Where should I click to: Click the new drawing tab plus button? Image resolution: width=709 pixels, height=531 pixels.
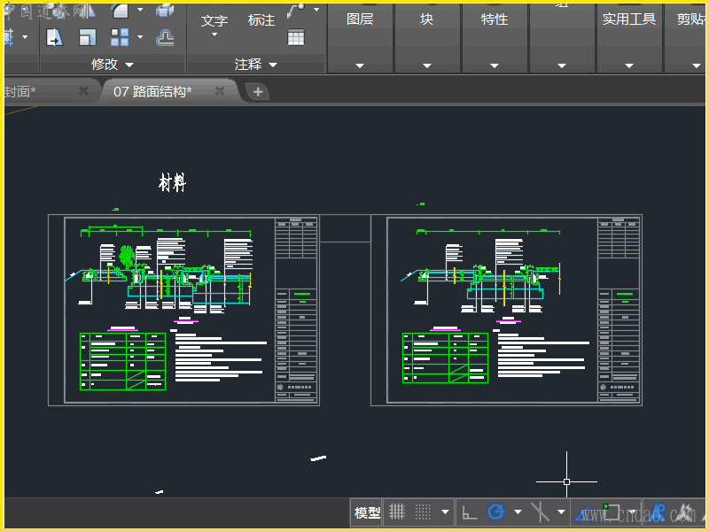pos(257,91)
